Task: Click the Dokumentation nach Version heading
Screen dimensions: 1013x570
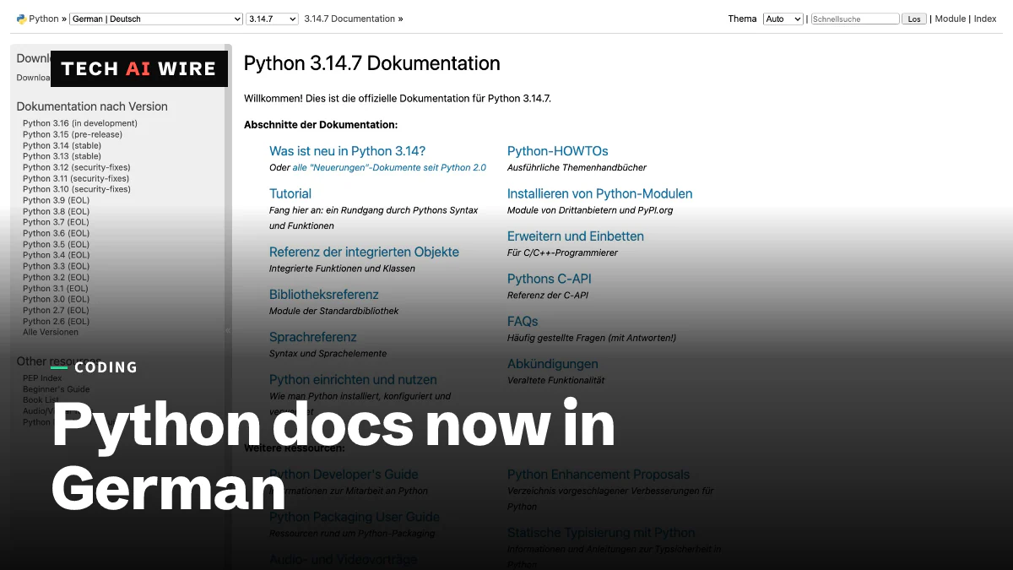Action: (92, 106)
